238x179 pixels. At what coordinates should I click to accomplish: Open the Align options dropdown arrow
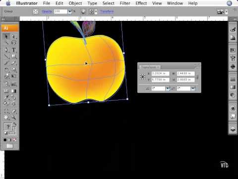(x=96, y=11)
